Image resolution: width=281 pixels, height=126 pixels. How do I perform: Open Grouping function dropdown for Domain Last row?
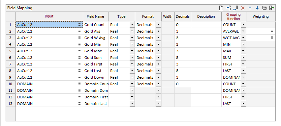[x=243, y=104]
